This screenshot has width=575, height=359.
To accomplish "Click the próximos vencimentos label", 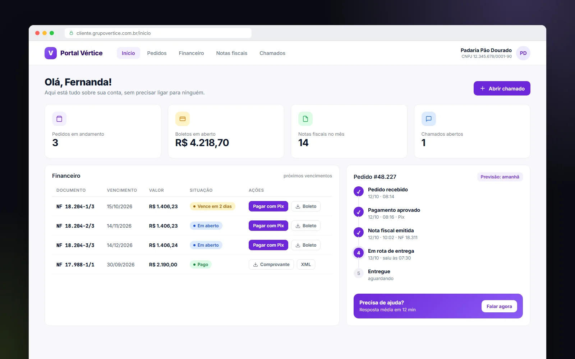I will [x=308, y=176].
